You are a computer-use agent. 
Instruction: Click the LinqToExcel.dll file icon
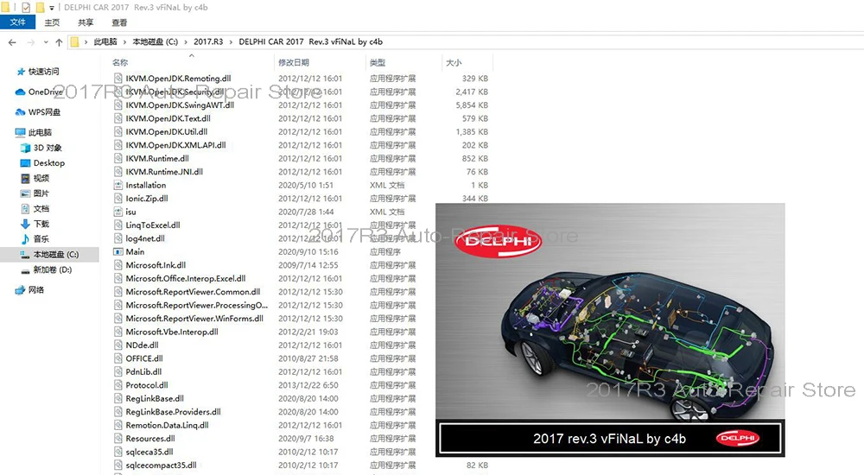coord(118,225)
